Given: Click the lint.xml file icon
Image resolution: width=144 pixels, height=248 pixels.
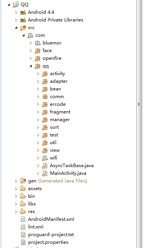Looking at the screenshot, I should 23,227.
